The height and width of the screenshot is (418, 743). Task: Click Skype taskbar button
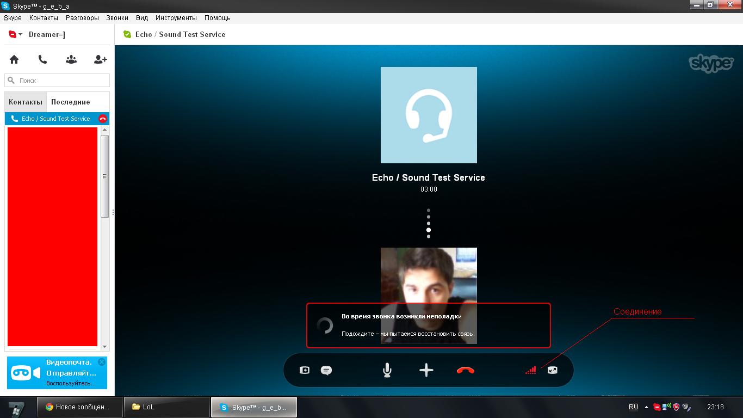(254, 407)
